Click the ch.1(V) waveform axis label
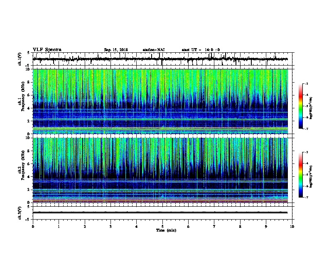Image resolution: width=329 pixels, height=254 pixels. 20,59
